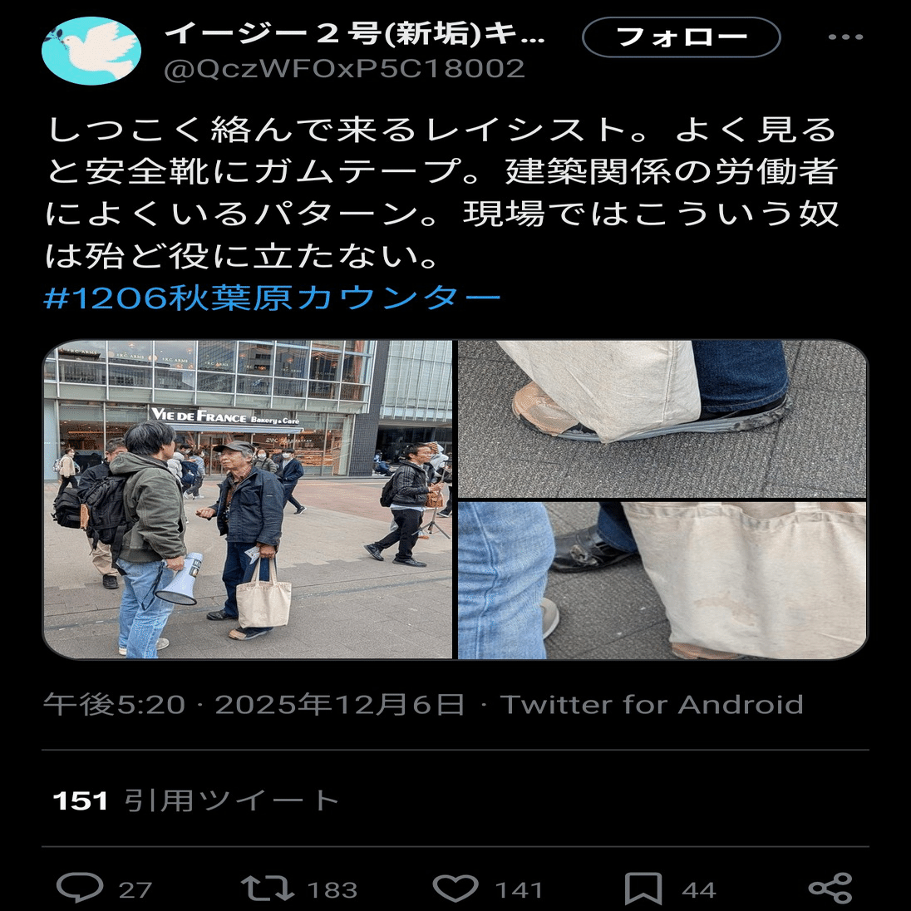Open the top-right shoe close-up photo
Image resolution: width=911 pixels, height=911 pixels.
662,418
